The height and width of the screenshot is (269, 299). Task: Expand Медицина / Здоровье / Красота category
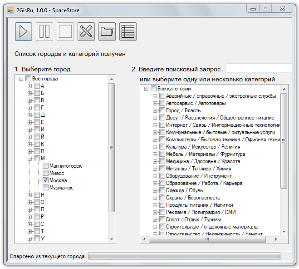[155, 161]
